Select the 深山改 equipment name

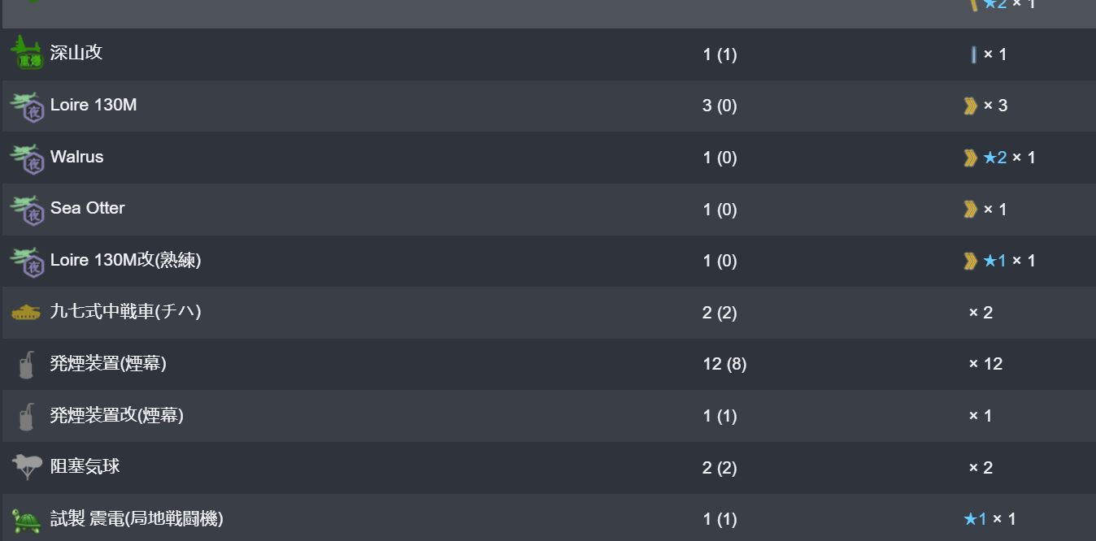76,52
